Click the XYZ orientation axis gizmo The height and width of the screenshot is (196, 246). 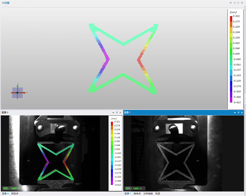pyautogui.click(x=18, y=92)
